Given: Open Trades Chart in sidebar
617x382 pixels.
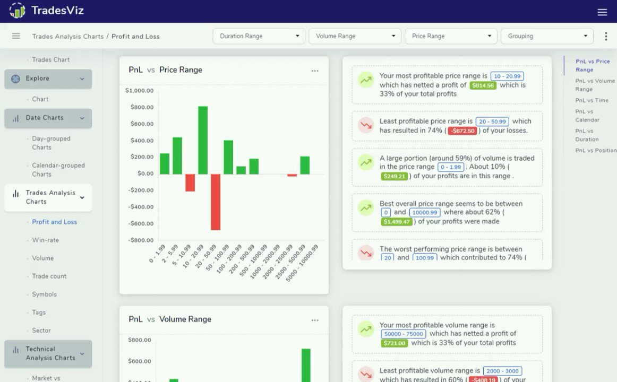Looking at the screenshot, I should pyautogui.click(x=51, y=60).
